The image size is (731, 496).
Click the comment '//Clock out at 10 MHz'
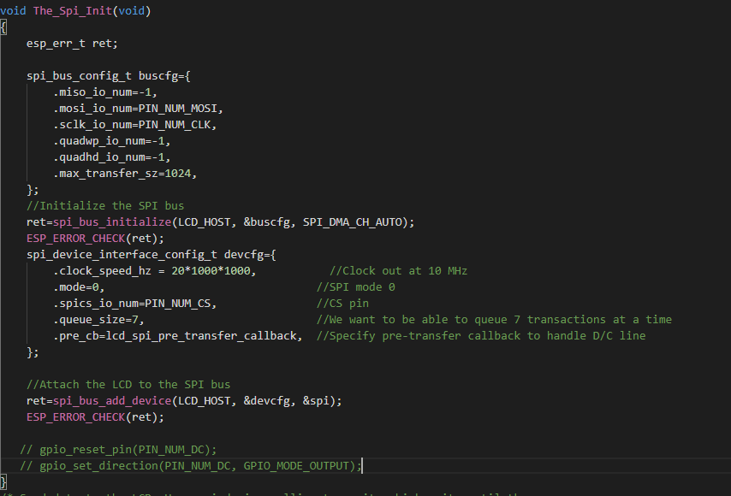(399, 271)
